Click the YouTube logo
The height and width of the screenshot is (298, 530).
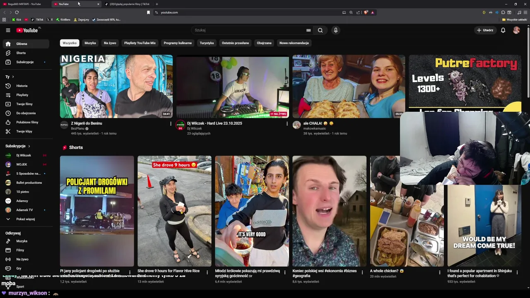tap(27, 30)
